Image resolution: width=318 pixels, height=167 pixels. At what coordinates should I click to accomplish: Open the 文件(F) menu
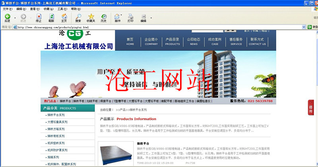pyautogui.click(x=8, y=9)
